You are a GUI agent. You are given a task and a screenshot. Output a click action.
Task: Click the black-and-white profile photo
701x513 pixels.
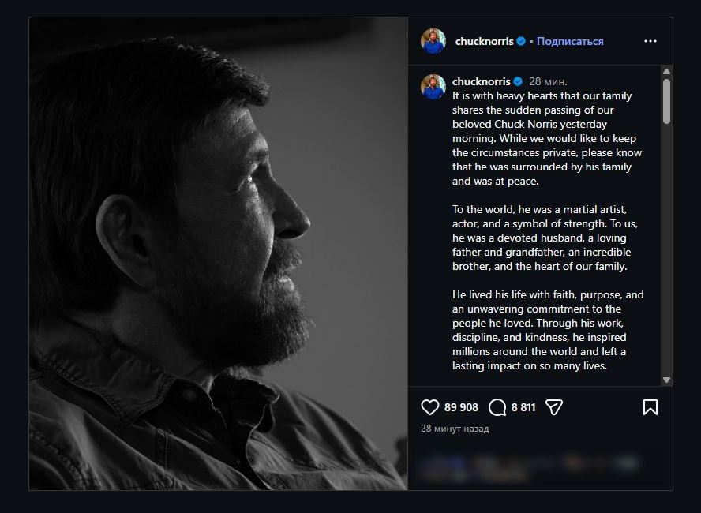point(219,253)
